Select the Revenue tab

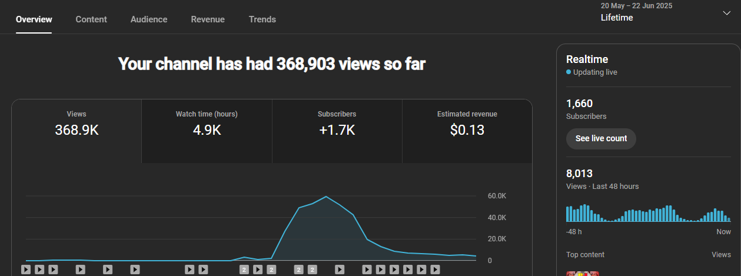tap(208, 19)
